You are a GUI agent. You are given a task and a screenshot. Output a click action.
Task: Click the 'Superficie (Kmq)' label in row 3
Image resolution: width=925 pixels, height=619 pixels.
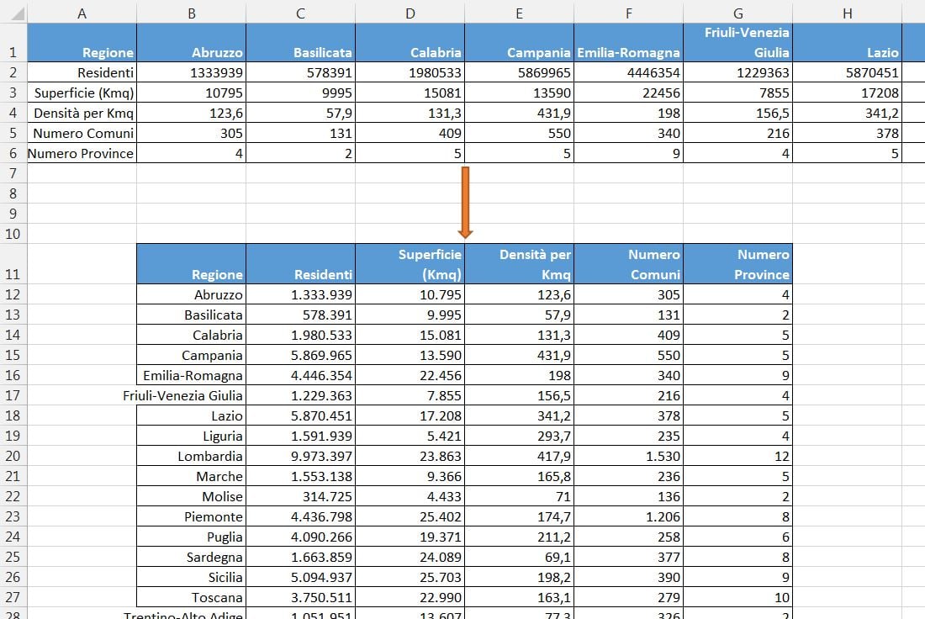click(x=82, y=93)
